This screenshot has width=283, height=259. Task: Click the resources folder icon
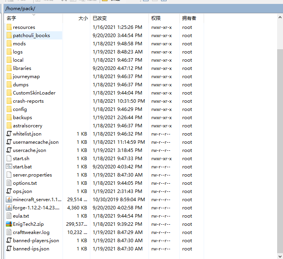pyautogui.click(x=9, y=27)
